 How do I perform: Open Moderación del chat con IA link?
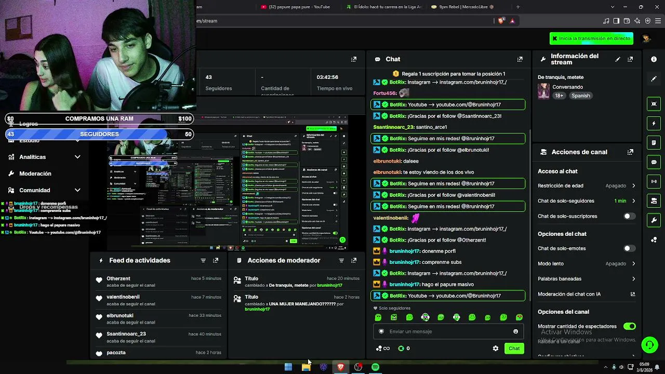[x=587, y=294]
